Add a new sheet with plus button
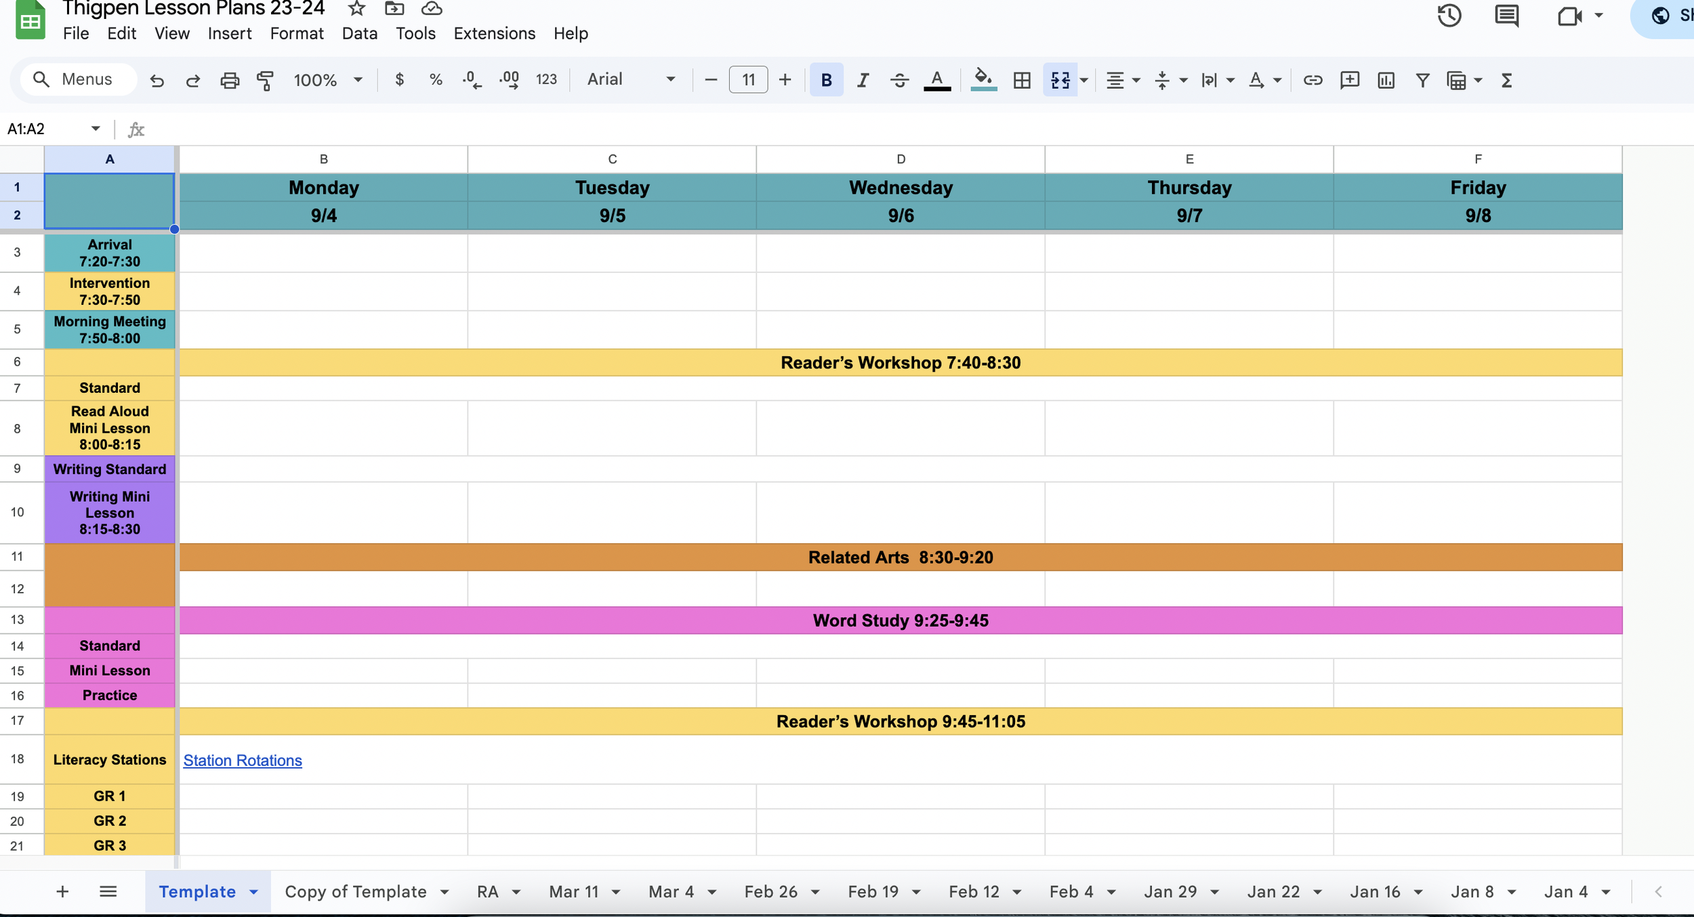Viewport: 1694px width, 917px height. [x=62, y=891]
